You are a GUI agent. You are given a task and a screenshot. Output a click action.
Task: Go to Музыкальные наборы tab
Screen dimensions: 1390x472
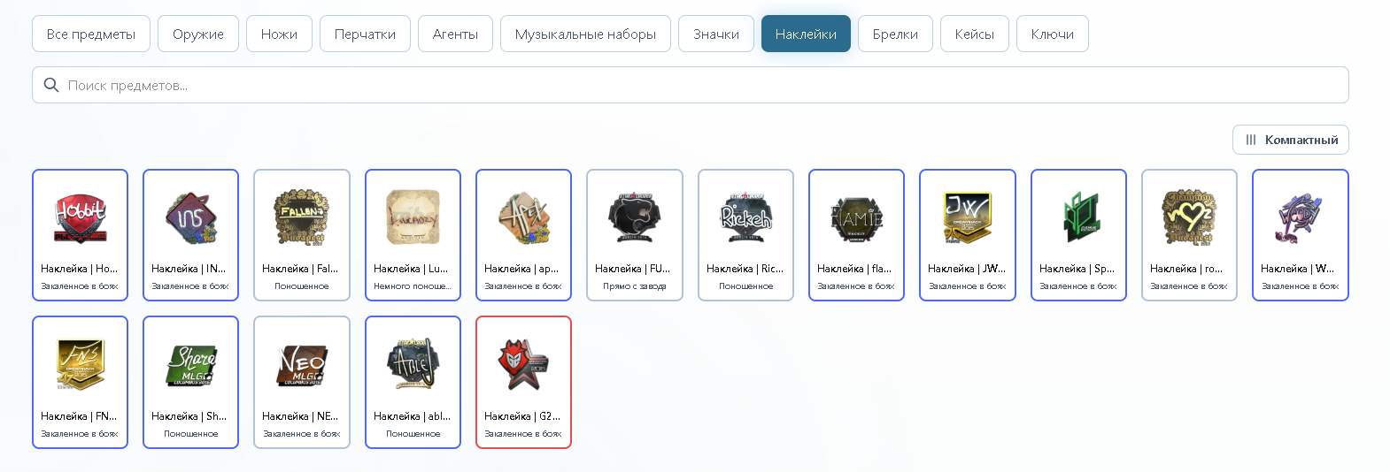585,34
